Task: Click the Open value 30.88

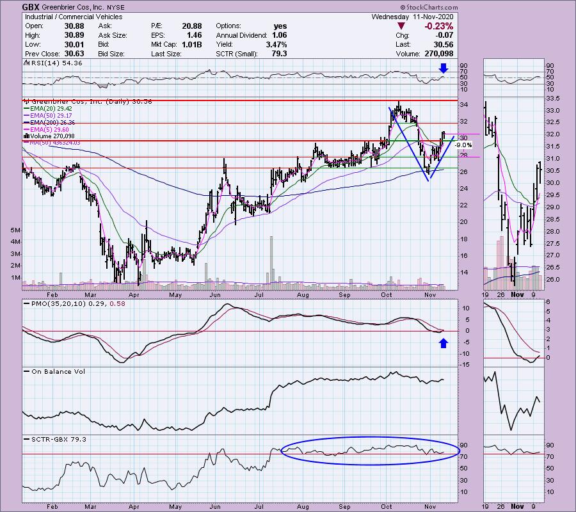Action: click(x=74, y=26)
